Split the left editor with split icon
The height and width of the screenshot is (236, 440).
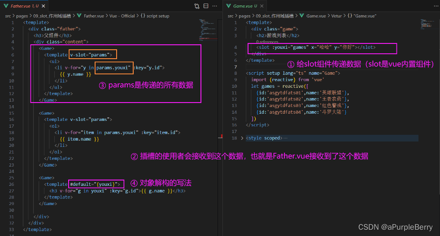click(x=206, y=6)
